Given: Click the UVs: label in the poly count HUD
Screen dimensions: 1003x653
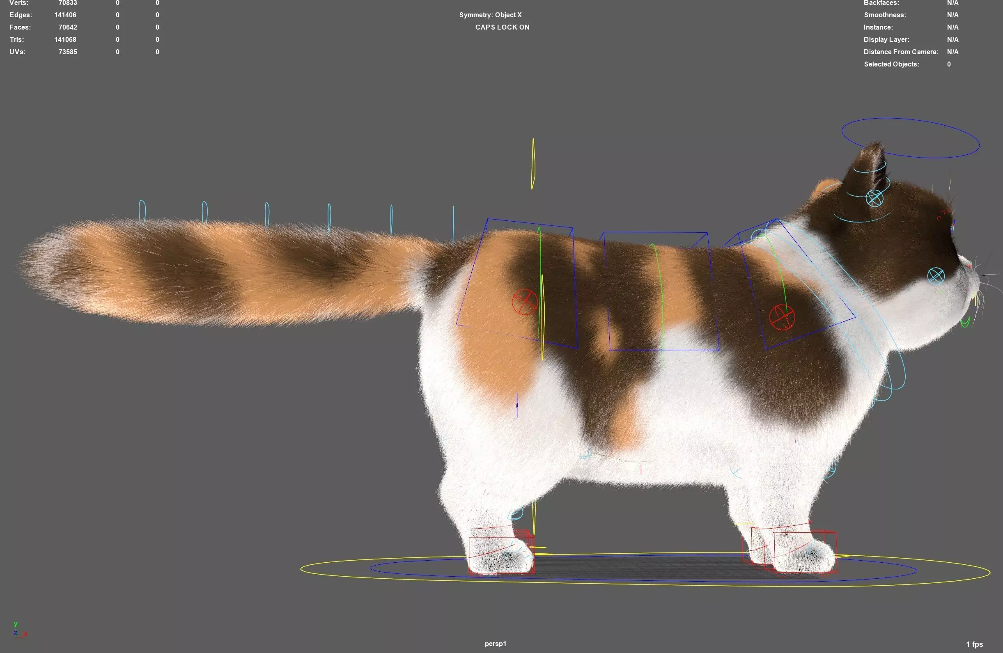Looking at the screenshot, I should tap(17, 52).
